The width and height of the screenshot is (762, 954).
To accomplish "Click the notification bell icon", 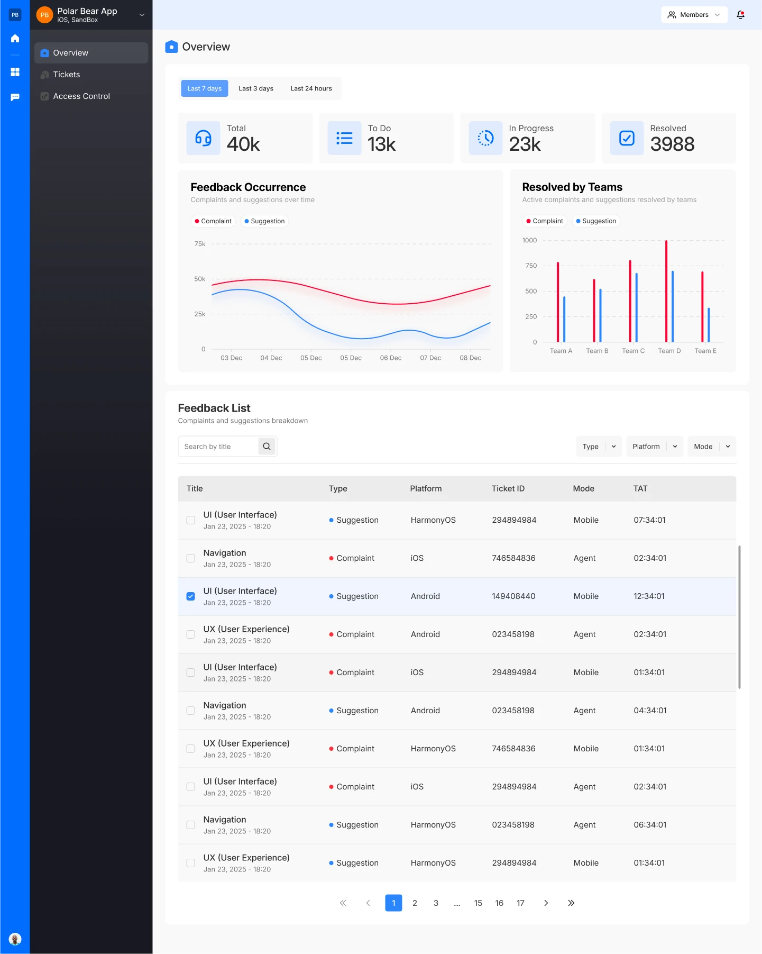I will coord(740,15).
